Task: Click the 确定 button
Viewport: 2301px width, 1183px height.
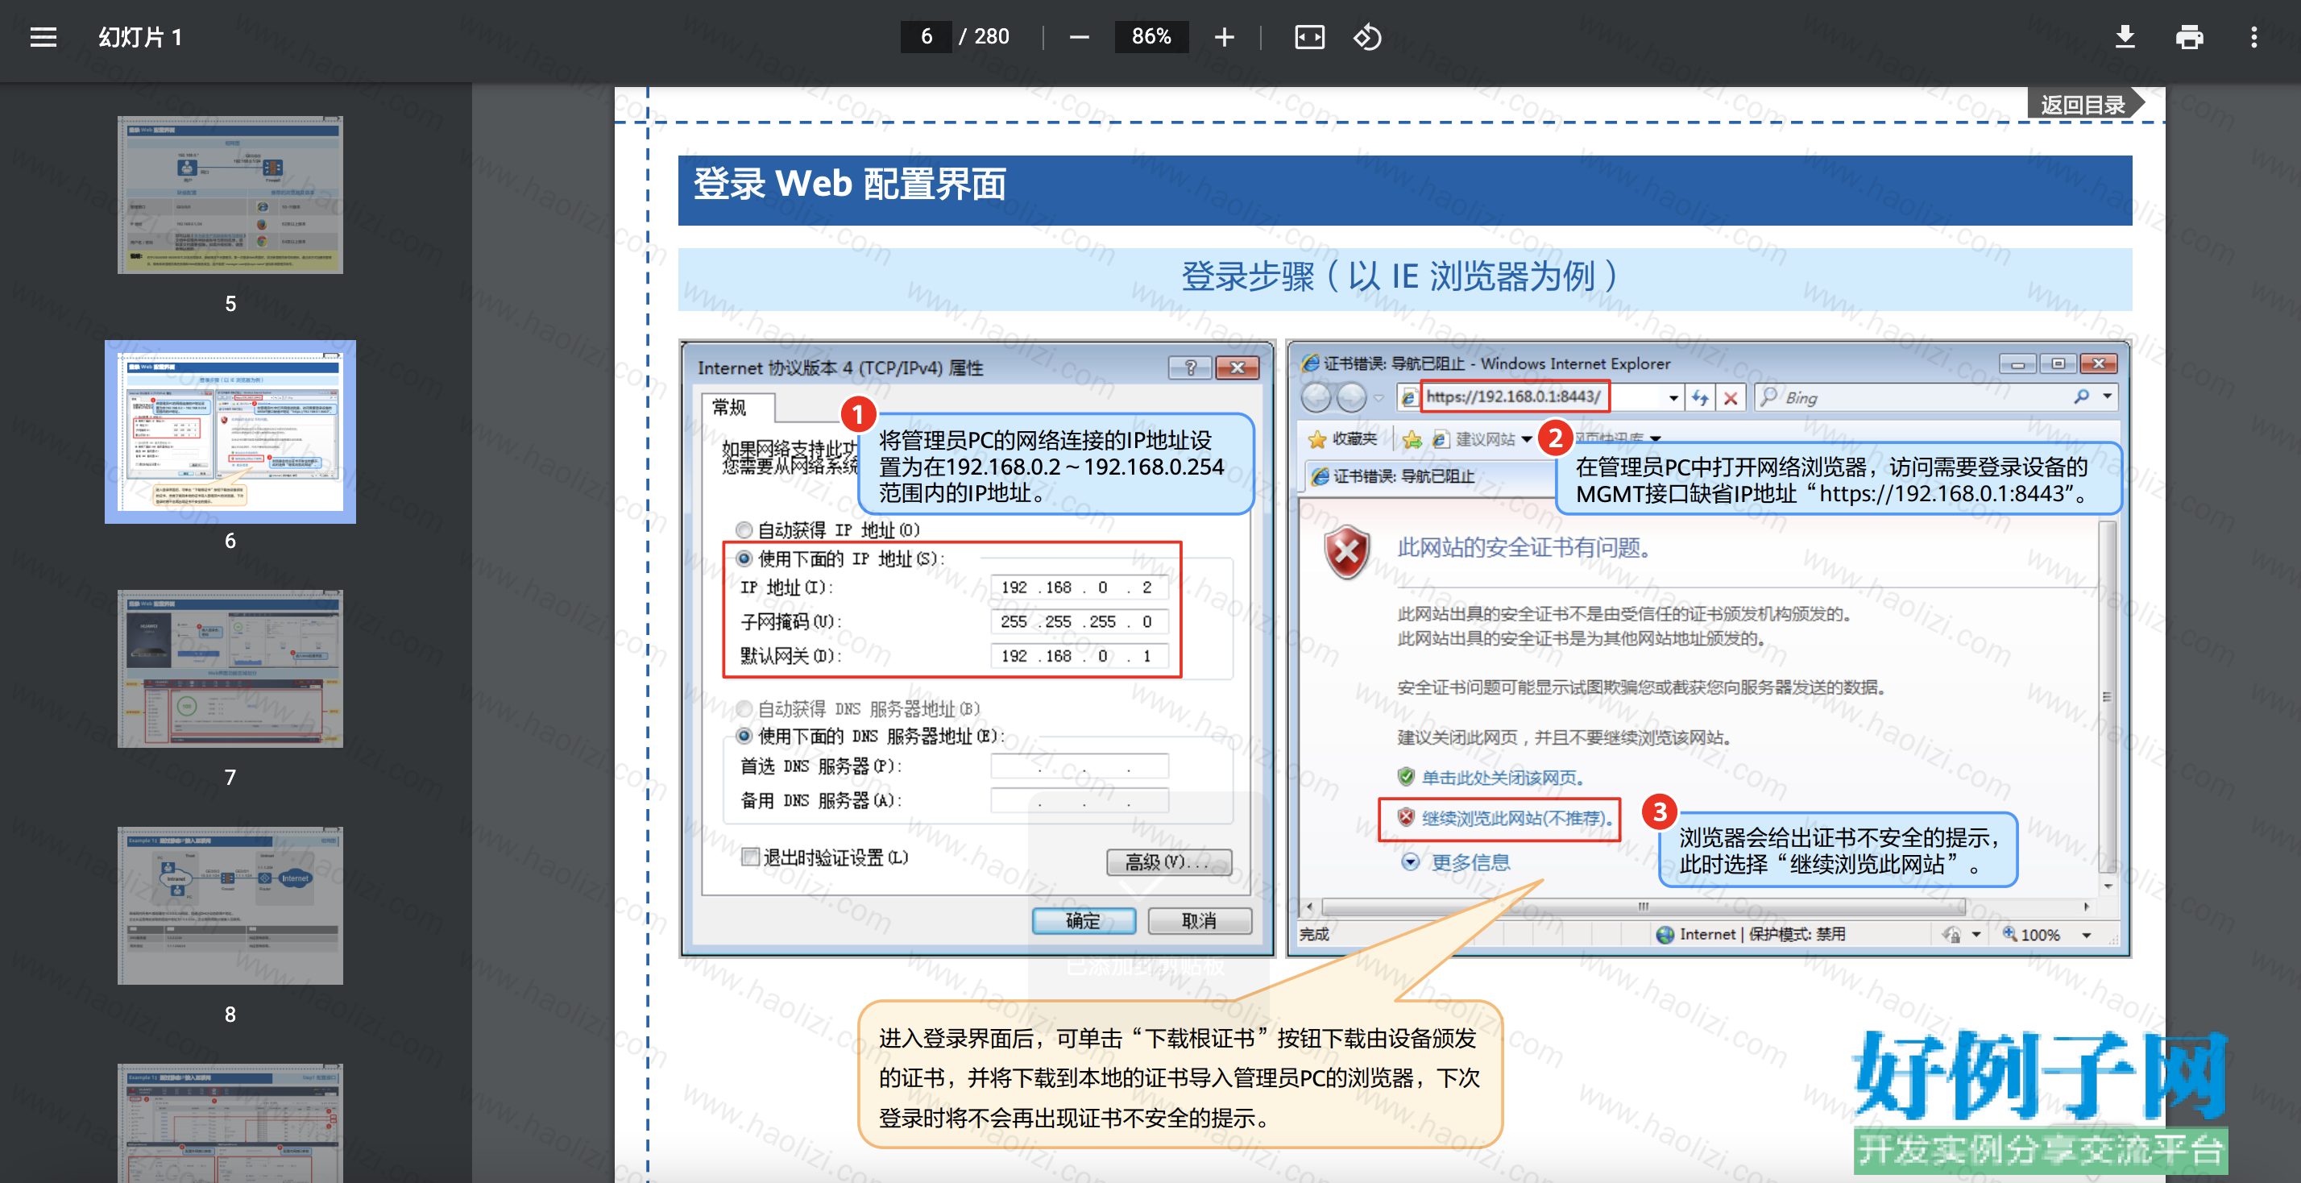Action: pyautogui.click(x=1084, y=920)
